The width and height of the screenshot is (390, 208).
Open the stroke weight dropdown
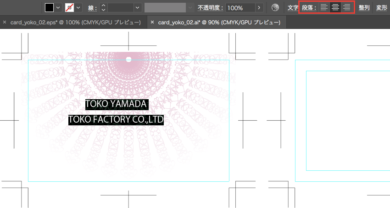click(x=138, y=8)
